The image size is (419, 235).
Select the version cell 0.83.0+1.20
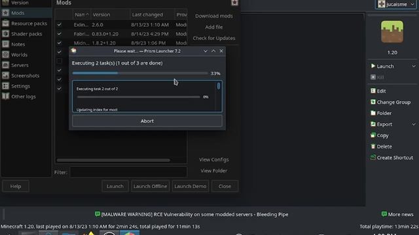click(x=105, y=34)
